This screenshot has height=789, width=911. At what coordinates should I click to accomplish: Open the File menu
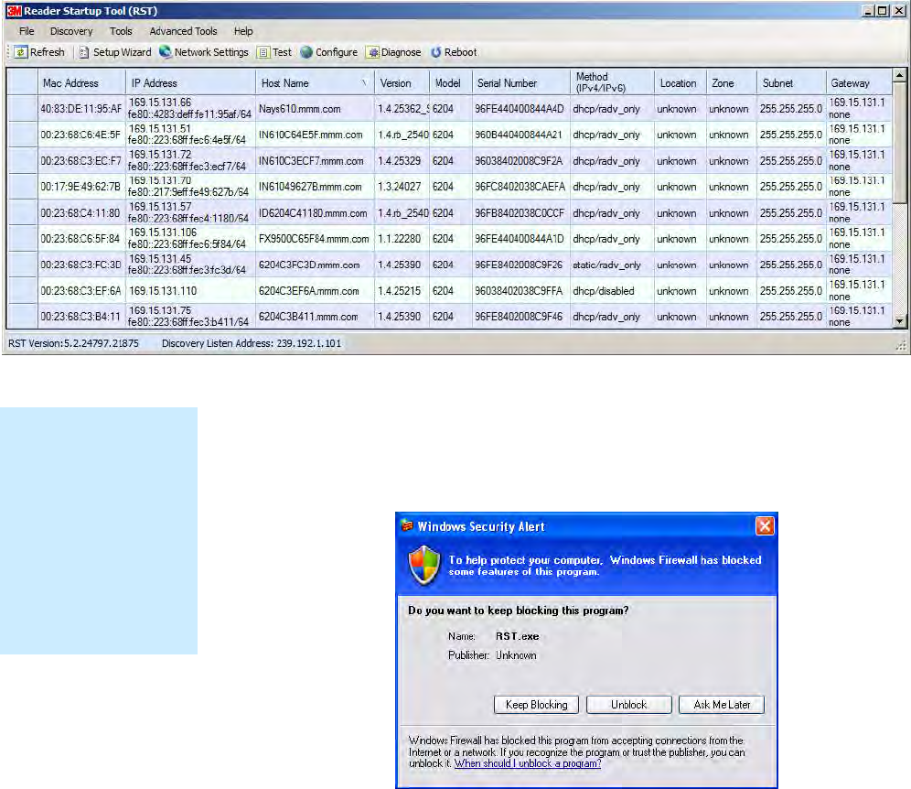pos(27,31)
